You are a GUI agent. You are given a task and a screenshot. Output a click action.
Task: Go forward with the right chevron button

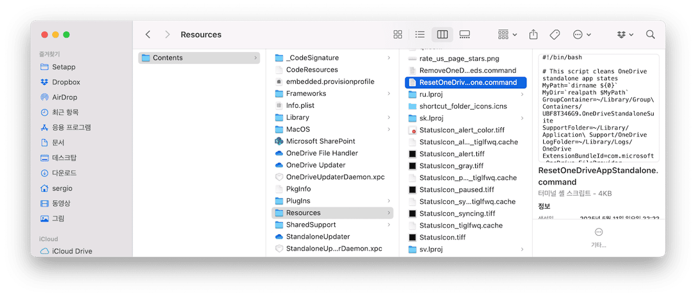[167, 34]
